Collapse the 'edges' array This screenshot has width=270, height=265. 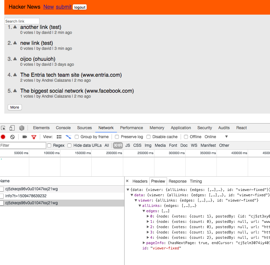tap(144, 211)
